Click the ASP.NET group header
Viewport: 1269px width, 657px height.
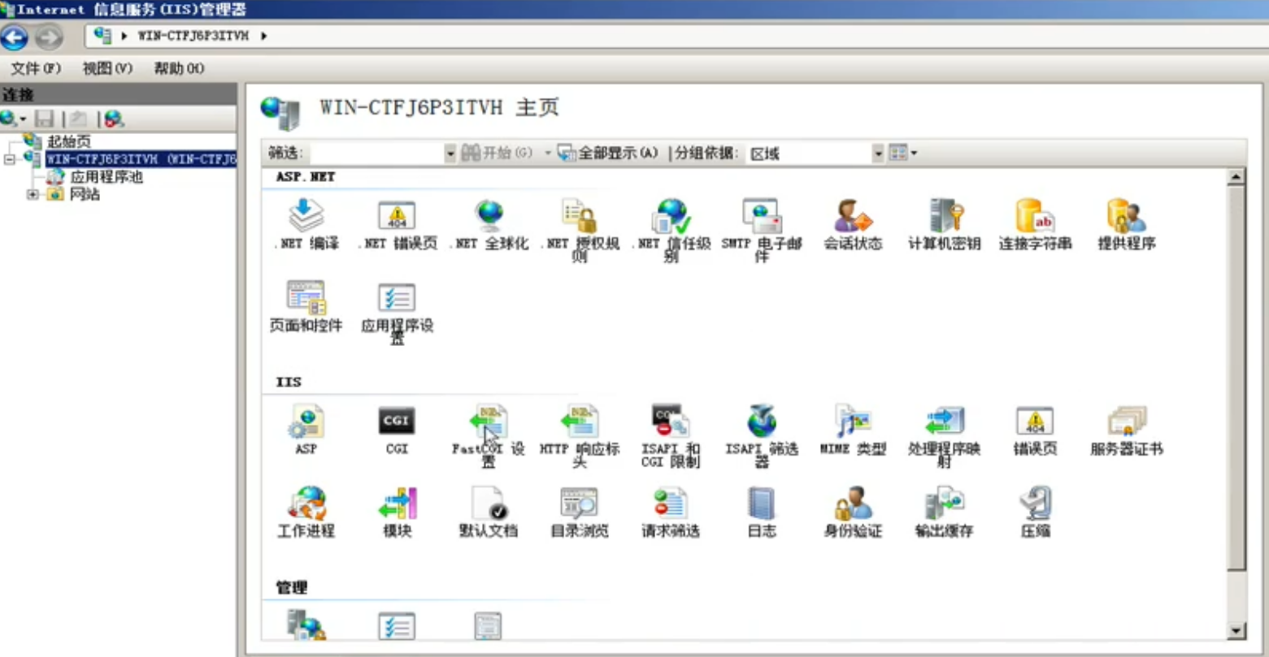pyautogui.click(x=305, y=176)
